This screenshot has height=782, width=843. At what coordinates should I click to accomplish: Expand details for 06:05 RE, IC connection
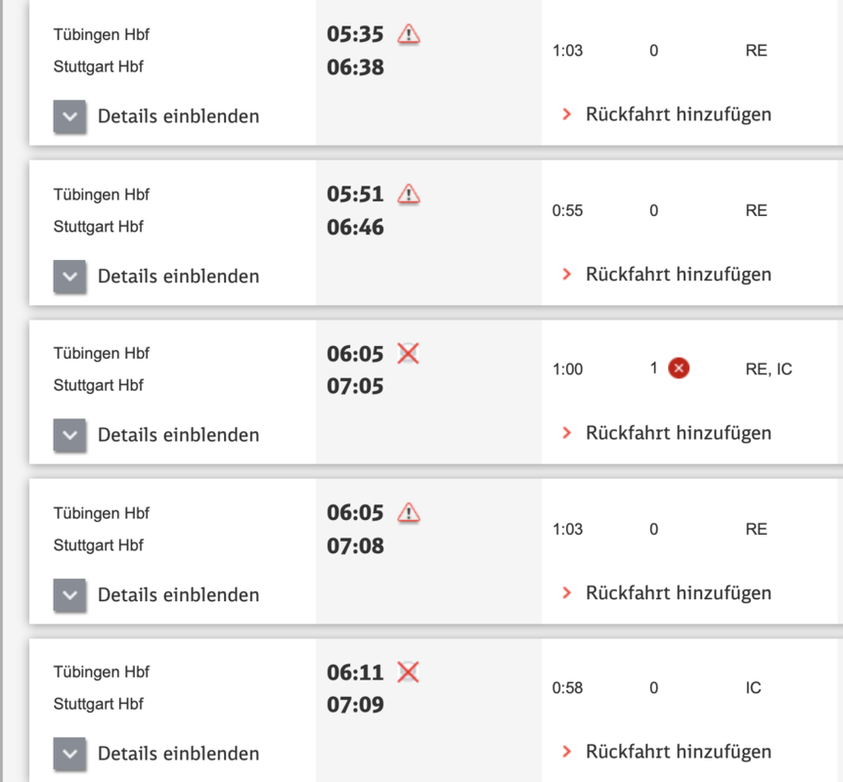[69, 435]
